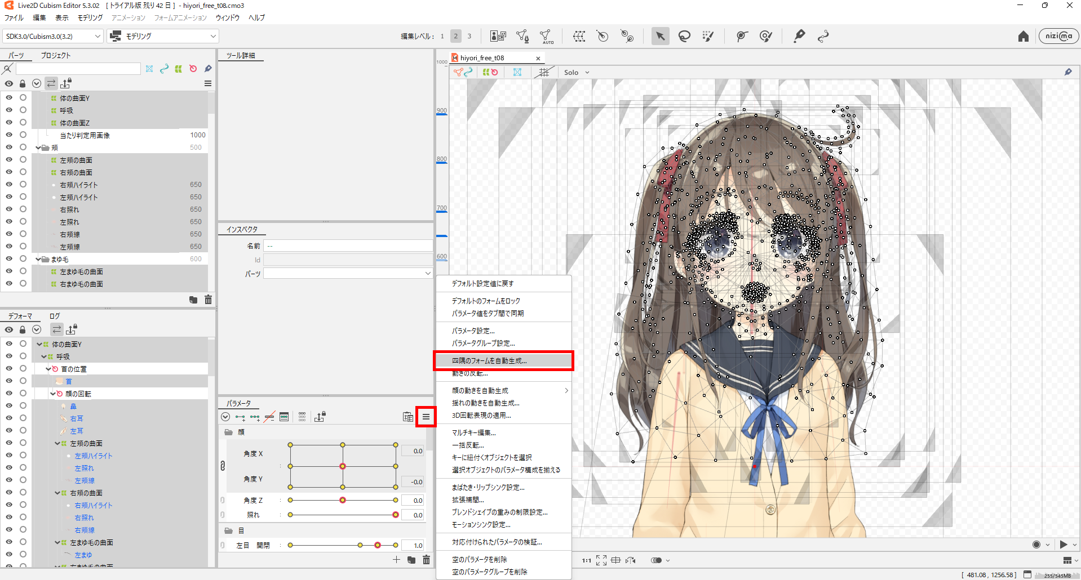1081x580 pixels.
Task: Create new part folder icon in parts panel
Action: click(x=193, y=300)
